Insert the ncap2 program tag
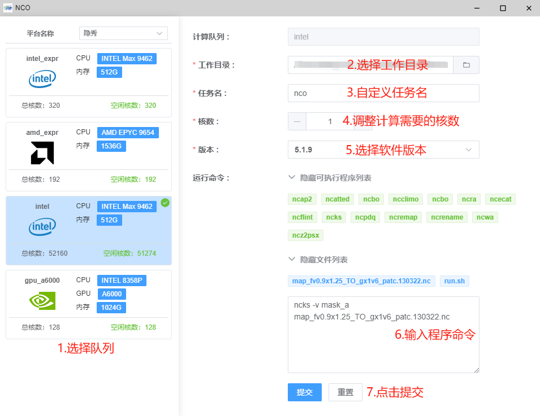540x416 pixels. (x=302, y=199)
